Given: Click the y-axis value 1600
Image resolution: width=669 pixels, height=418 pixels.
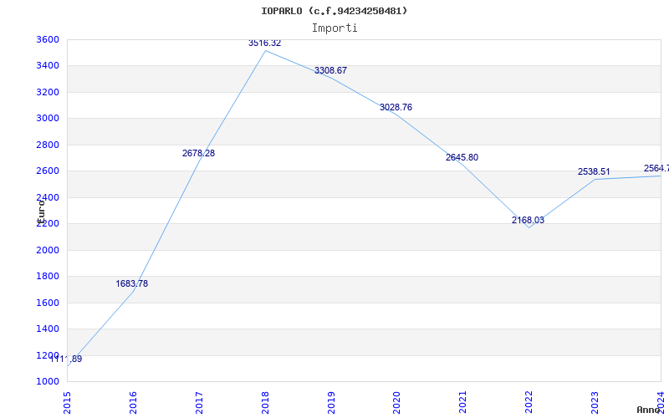Looking at the screenshot, I should pyautogui.click(x=48, y=303).
